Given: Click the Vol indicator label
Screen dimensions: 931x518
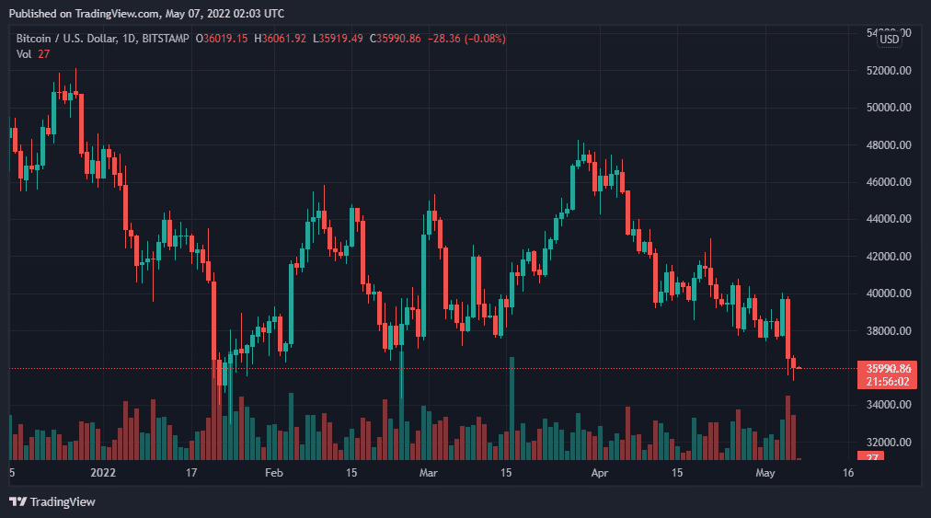Looking at the screenshot, I should click(24, 54).
